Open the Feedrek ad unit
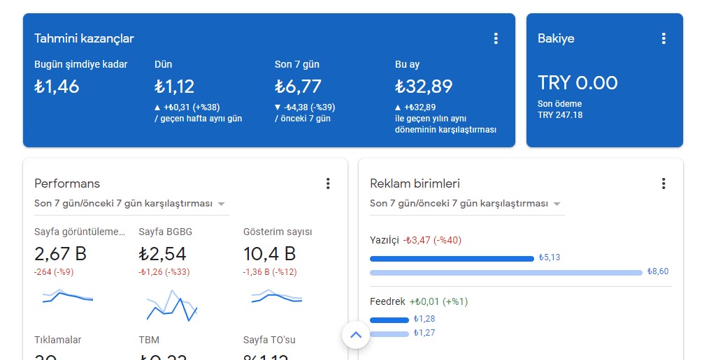Viewport: 702px width, 360px height. click(387, 301)
